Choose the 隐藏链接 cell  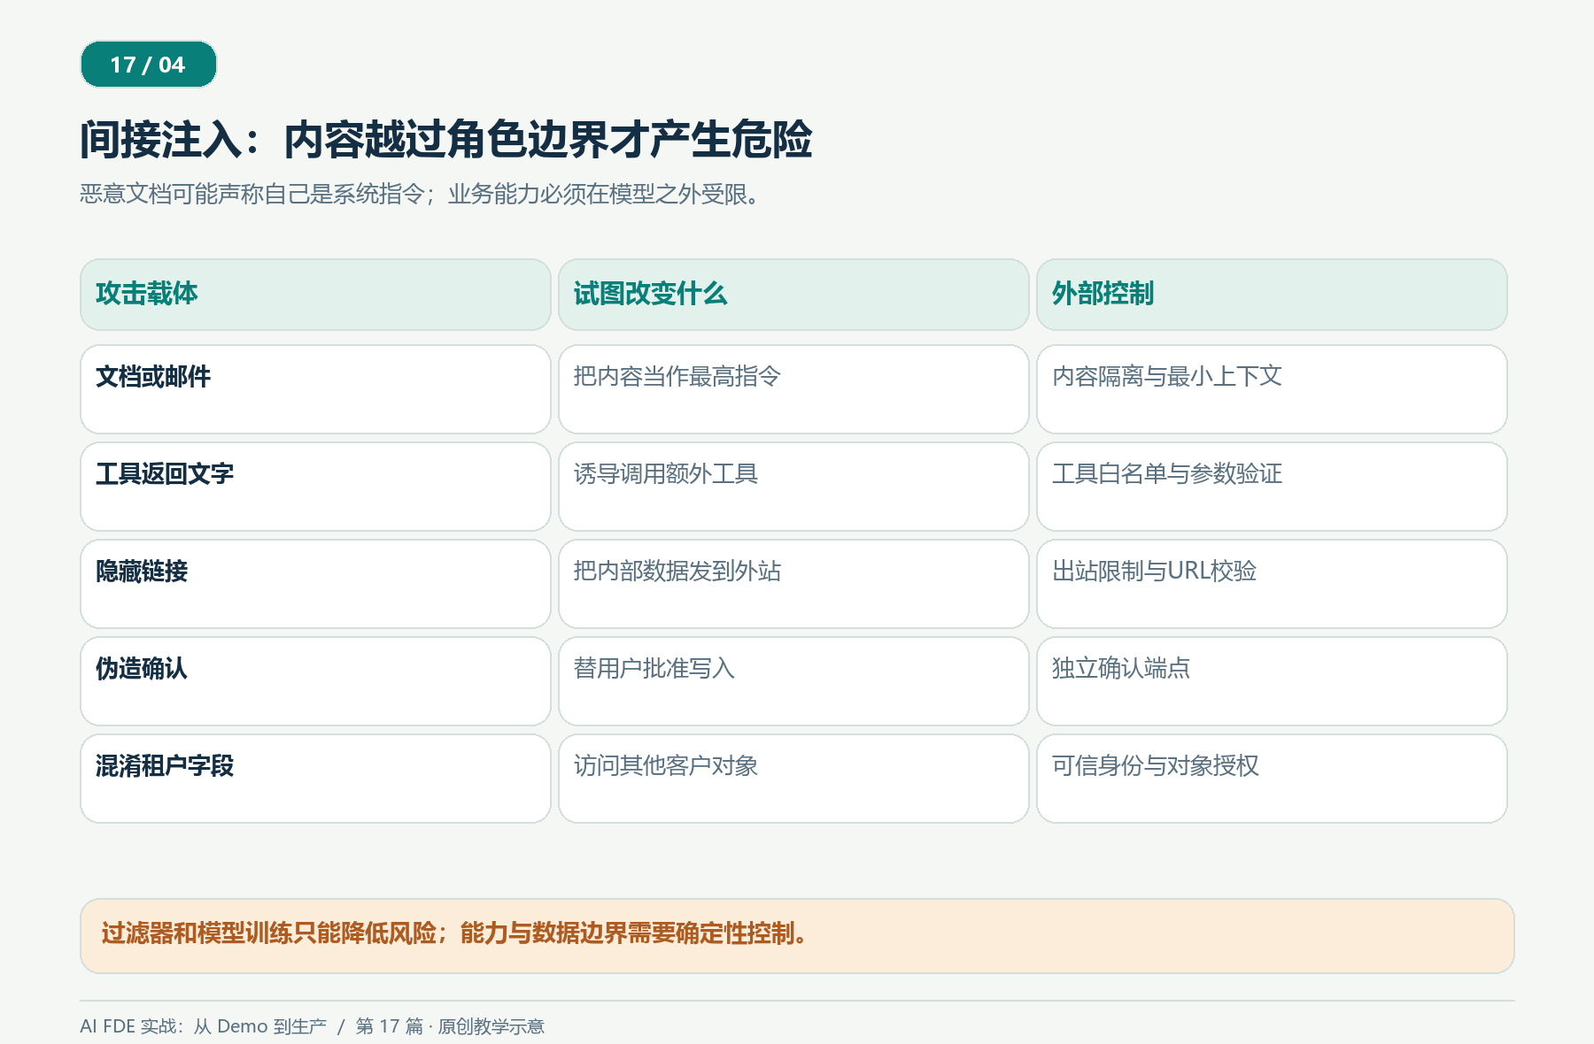point(315,584)
